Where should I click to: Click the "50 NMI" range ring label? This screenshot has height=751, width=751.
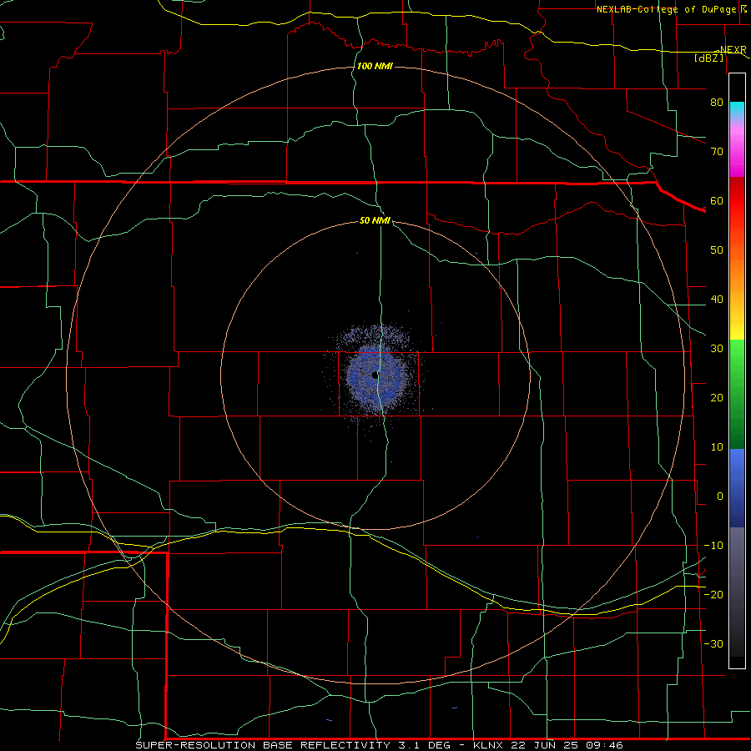click(x=375, y=220)
